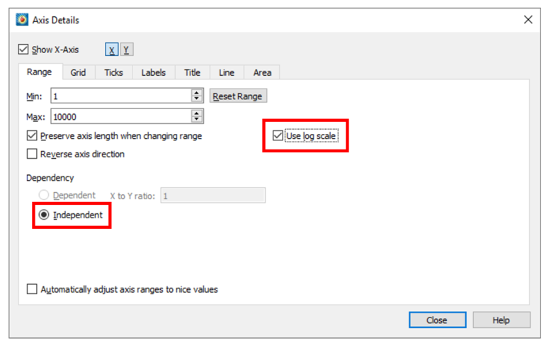Screen dimensions: 544x343
Task: Decrease the Max value with down arrow
Action: [x=196, y=119]
